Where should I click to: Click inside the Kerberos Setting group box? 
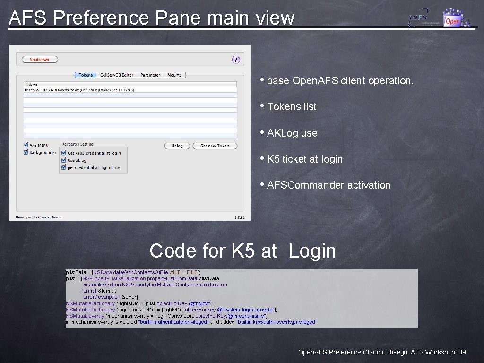click(93, 161)
